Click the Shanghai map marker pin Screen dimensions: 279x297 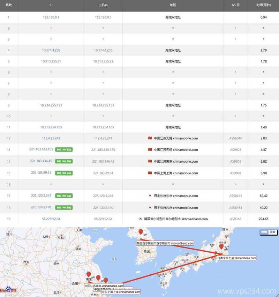coord(106,280)
